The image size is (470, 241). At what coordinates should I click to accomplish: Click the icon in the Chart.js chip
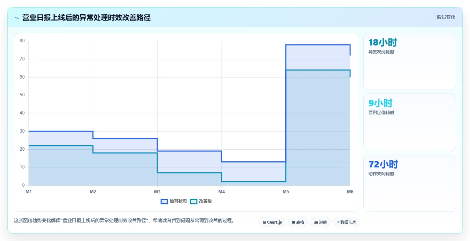pos(264,222)
